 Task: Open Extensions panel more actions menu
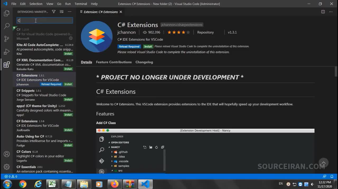pos(69,12)
